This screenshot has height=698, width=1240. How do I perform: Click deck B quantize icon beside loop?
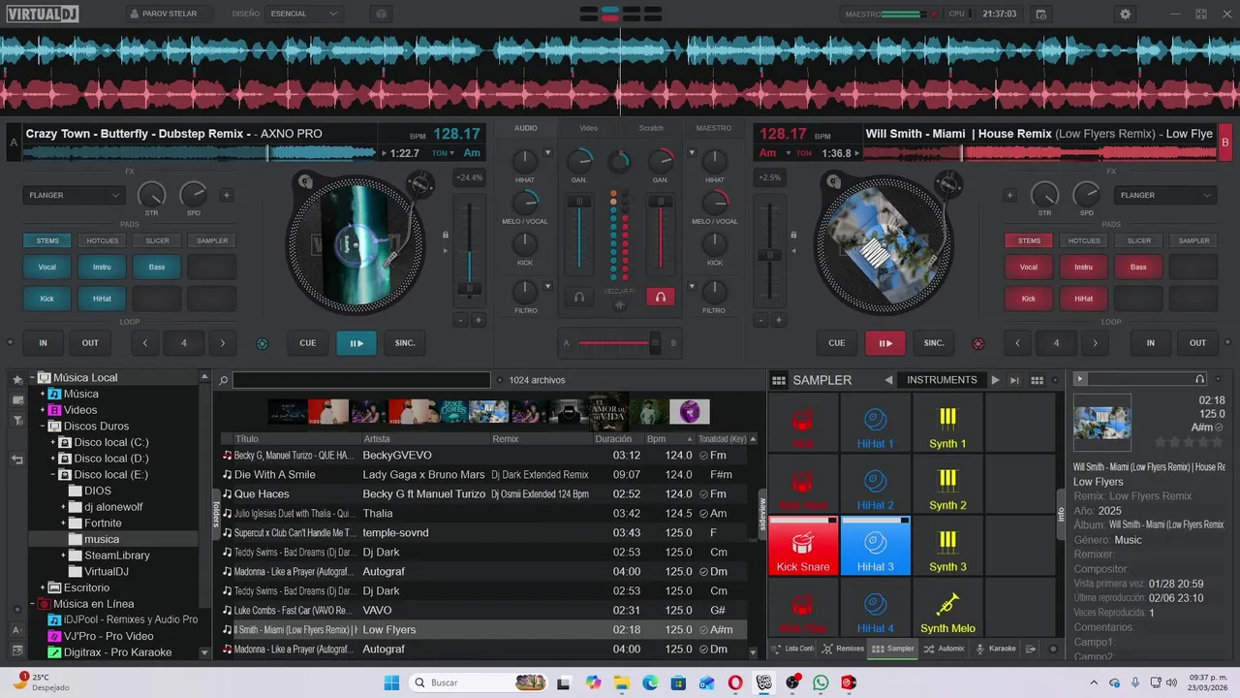click(x=977, y=343)
